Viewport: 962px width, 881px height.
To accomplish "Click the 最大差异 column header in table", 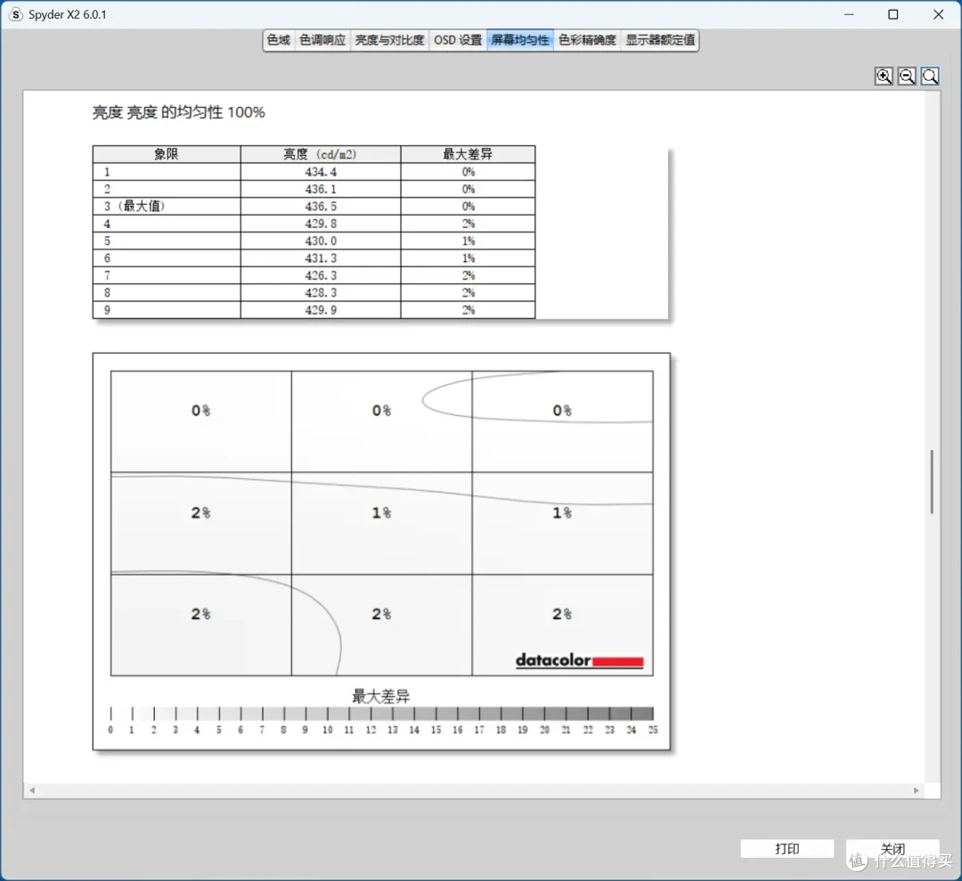I will (x=468, y=154).
